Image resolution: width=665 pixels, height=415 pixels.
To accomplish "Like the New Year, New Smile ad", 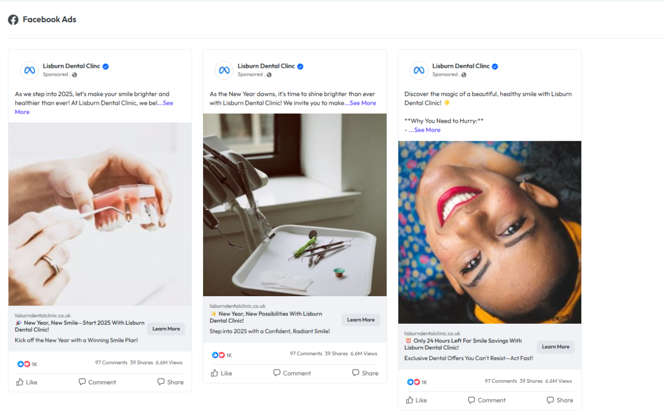I will tap(26, 382).
